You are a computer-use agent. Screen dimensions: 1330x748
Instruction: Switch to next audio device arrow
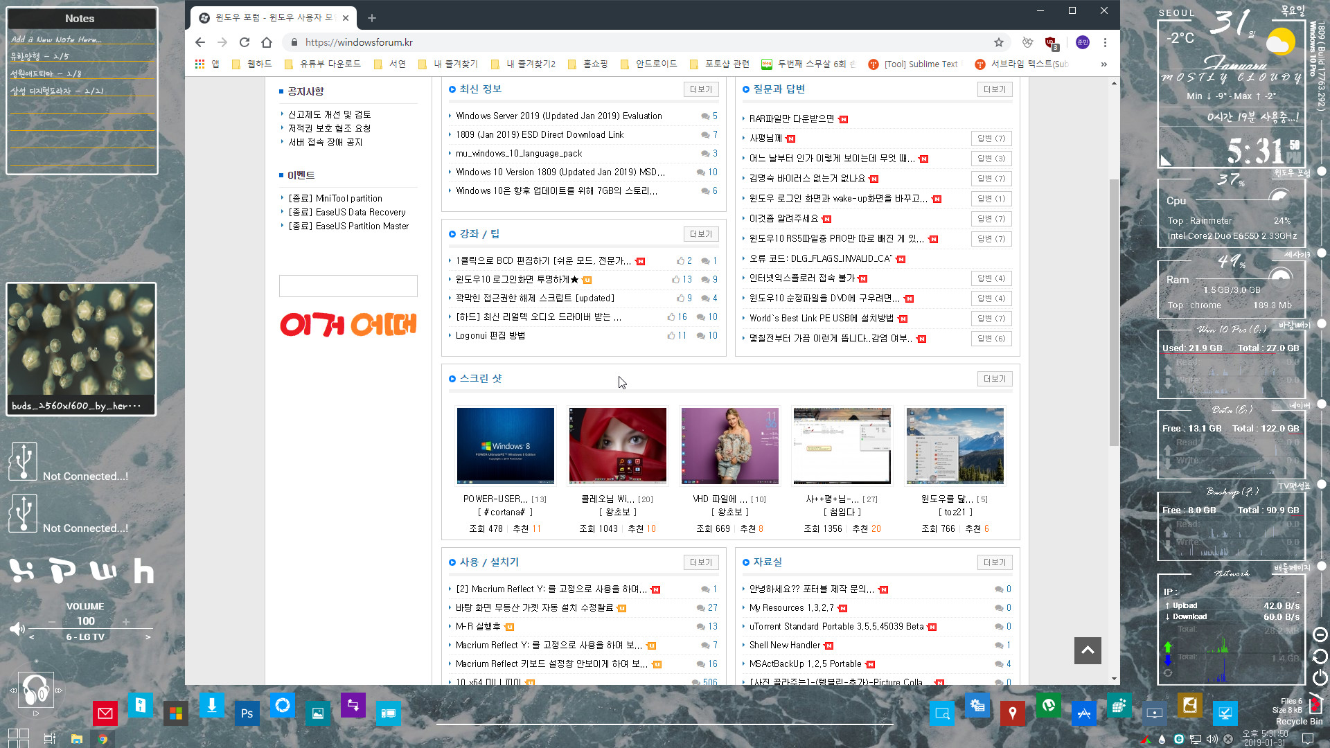pyautogui.click(x=148, y=637)
